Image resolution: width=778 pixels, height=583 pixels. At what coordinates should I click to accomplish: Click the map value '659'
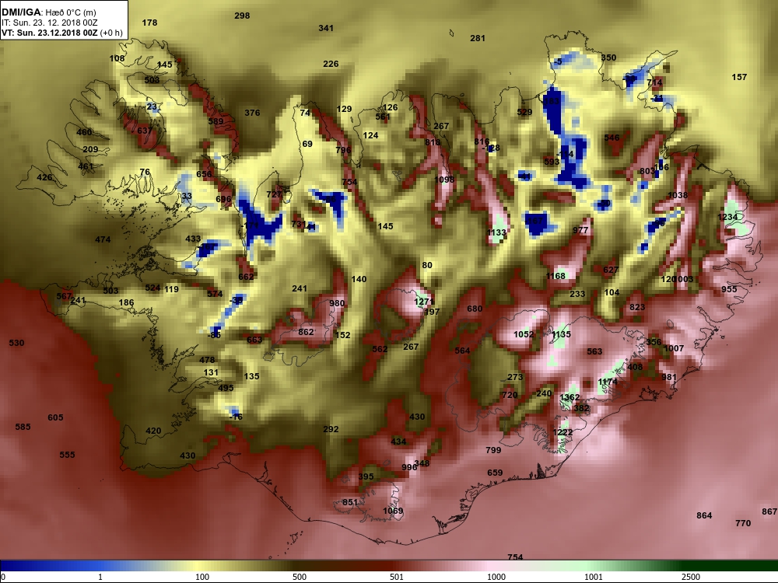pyautogui.click(x=495, y=473)
